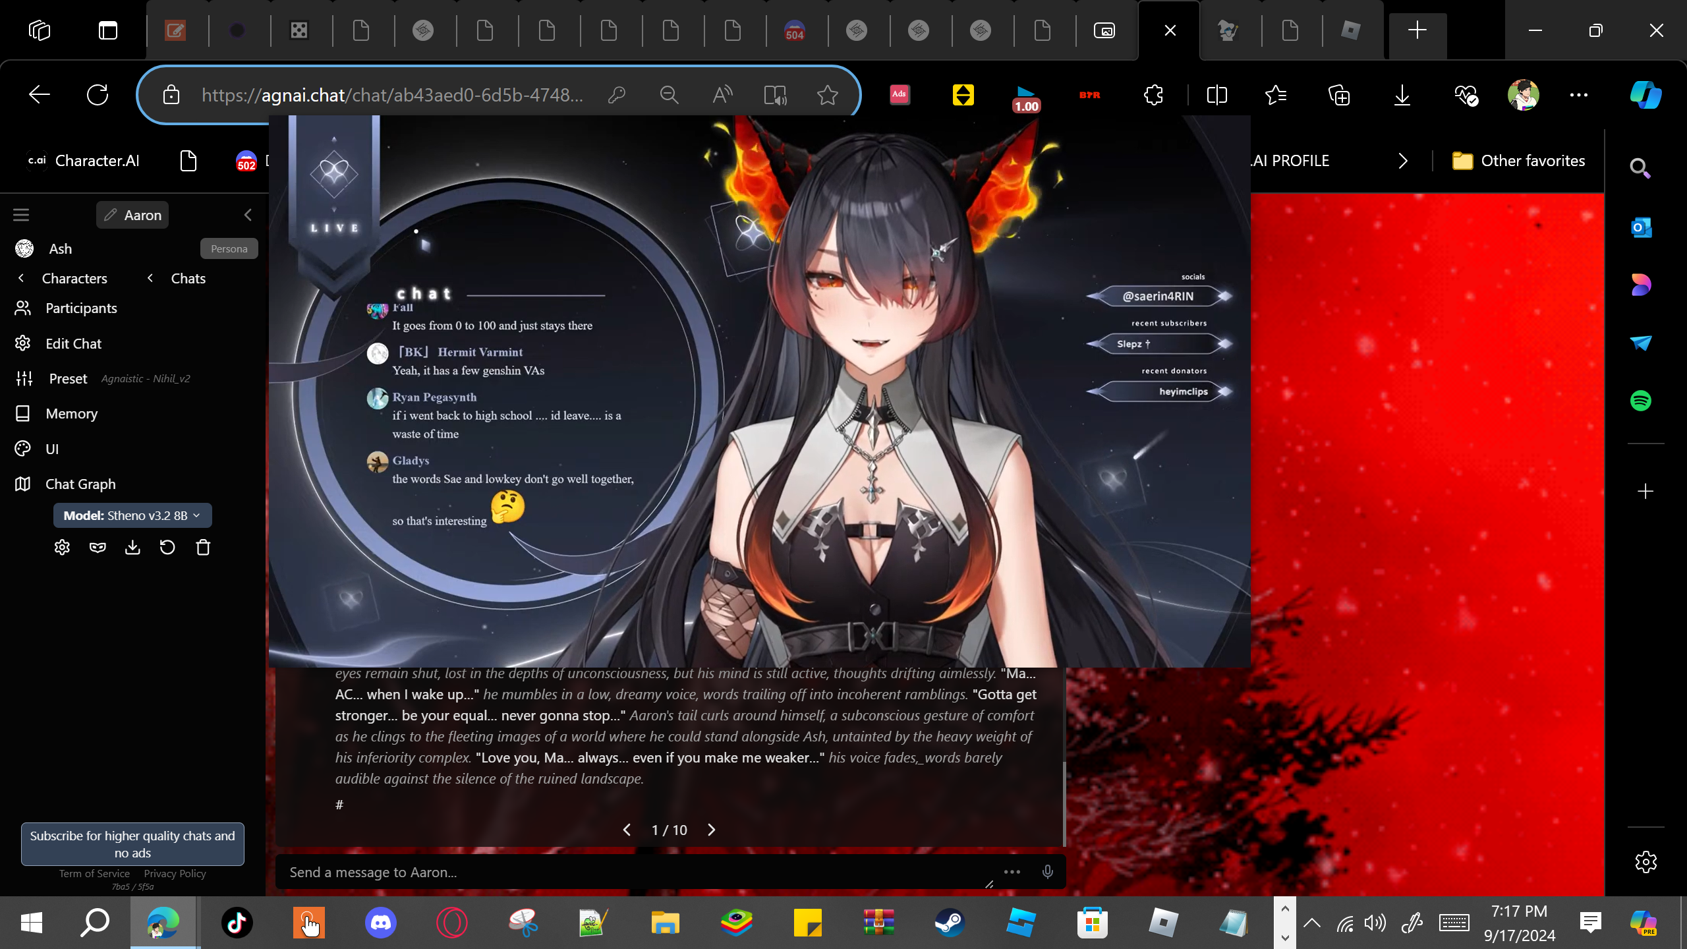Image resolution: width=1687 pixels, height=949 pixels.
Task: Click Subscribe for higher quality chats button
Action: (x=132, y=844)
